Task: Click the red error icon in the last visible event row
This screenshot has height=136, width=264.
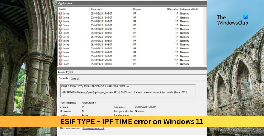Action: [60, 64]
